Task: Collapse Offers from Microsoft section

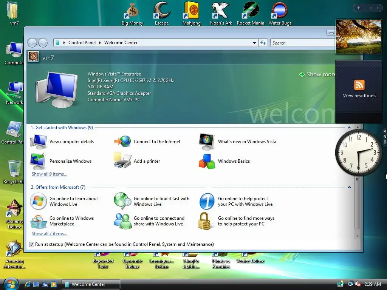Action: (x=349, y=187)
